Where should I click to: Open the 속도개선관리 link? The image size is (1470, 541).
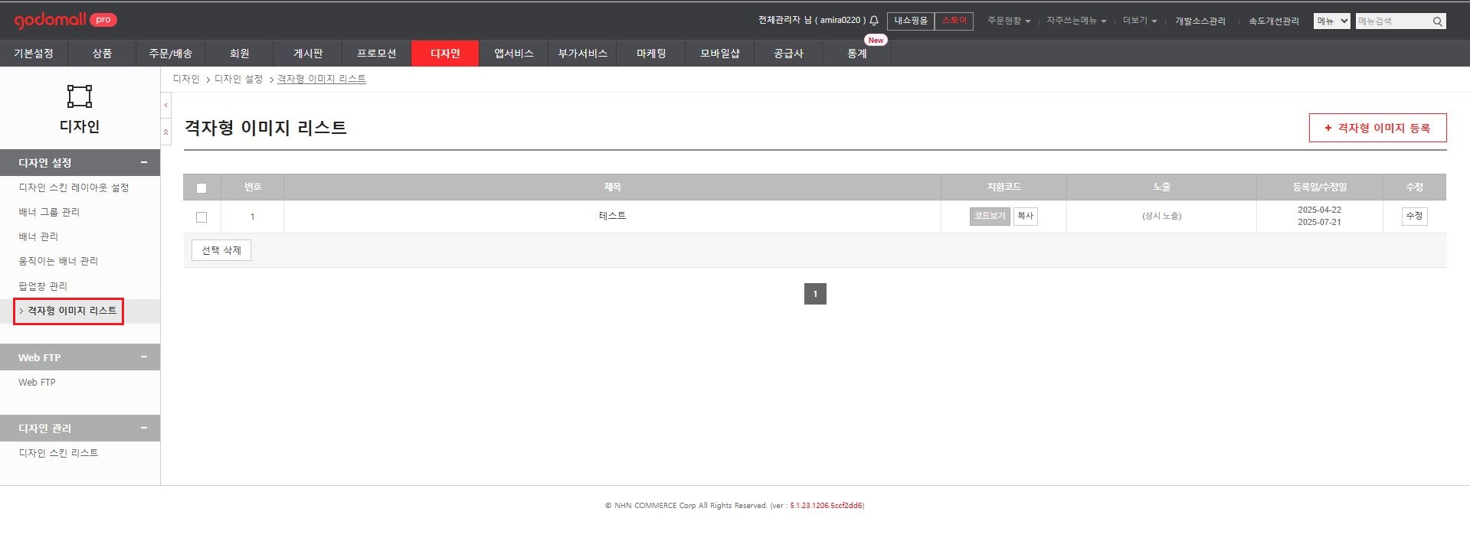pyautogui.click(x=1273, y=21)
